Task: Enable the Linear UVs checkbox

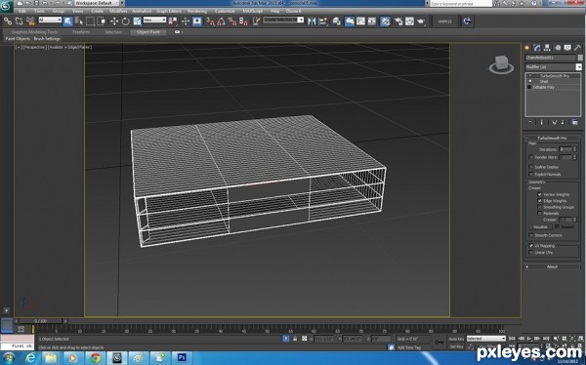Action: (530, 253)
